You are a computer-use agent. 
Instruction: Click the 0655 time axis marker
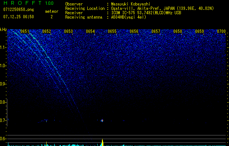coord(112,31)
